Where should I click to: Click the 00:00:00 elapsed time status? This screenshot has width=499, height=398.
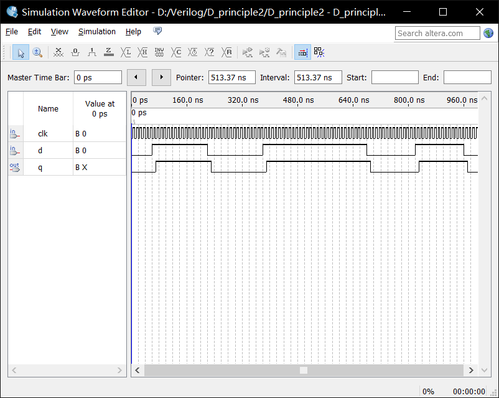pyautogui.click(x=469, y=391)
